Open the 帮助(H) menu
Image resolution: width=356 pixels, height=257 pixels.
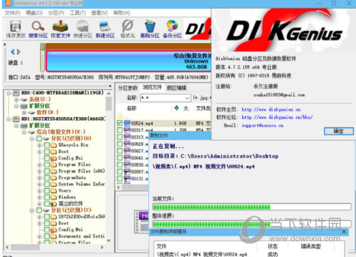(x=122, y=13)
